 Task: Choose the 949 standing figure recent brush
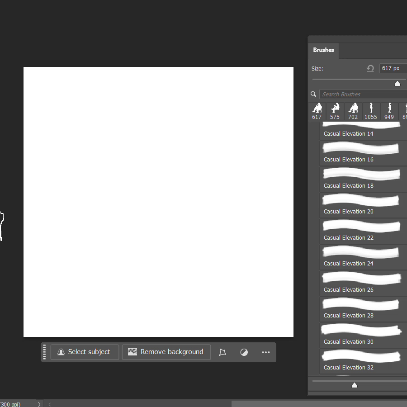[389, 111]
